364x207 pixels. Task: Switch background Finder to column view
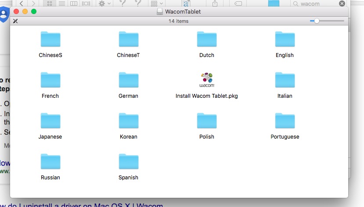pos(74,3)
